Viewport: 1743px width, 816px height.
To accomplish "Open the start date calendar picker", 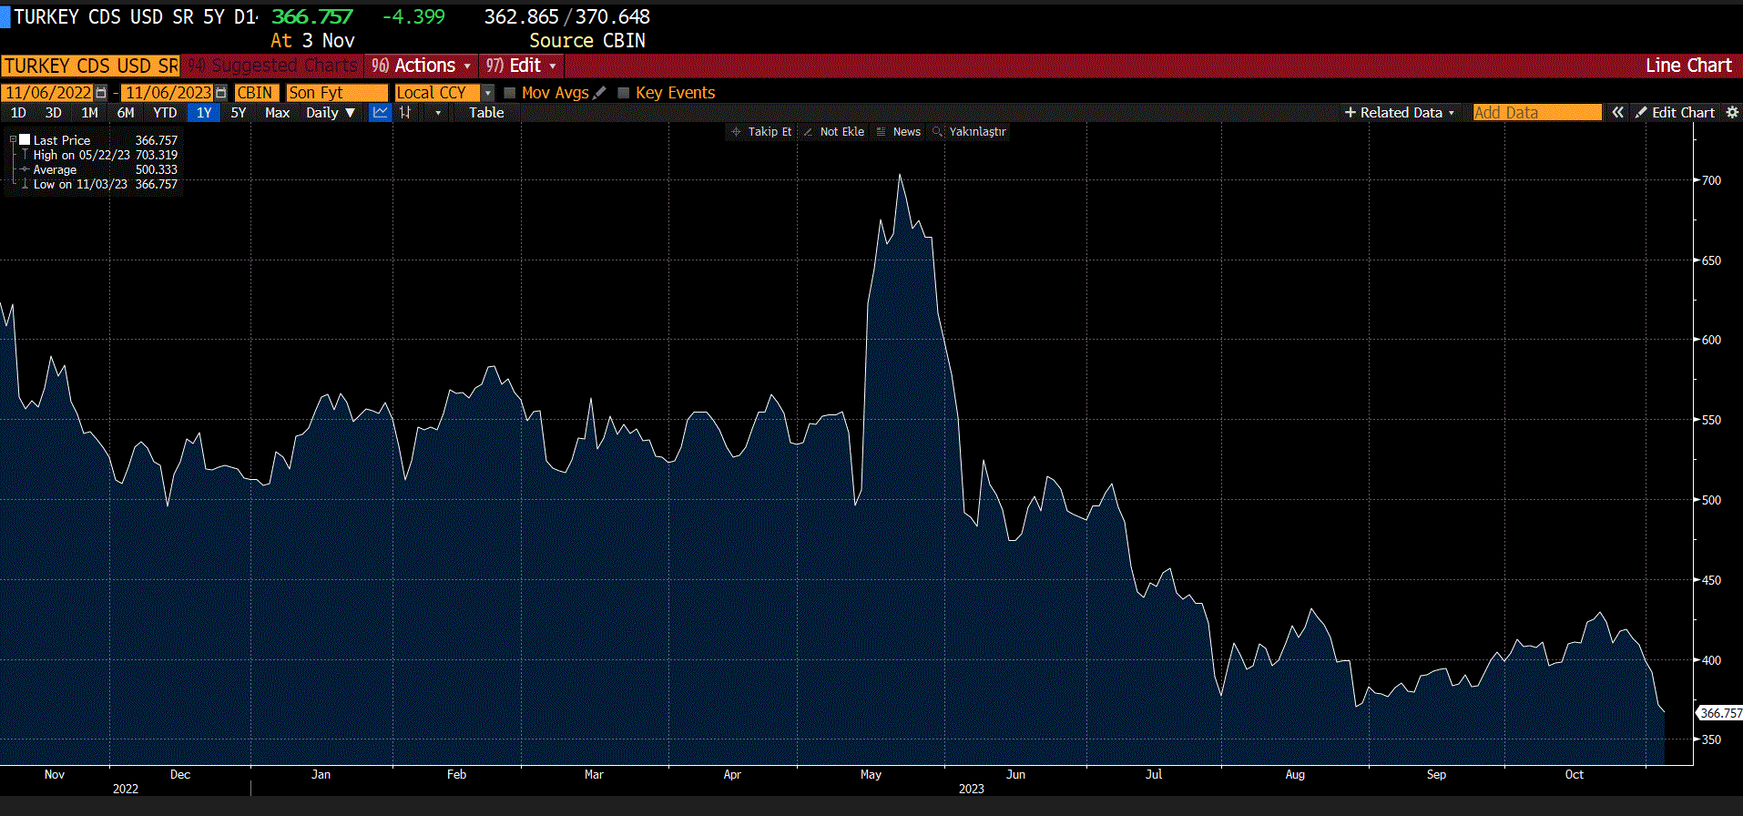I will (101, 93).
